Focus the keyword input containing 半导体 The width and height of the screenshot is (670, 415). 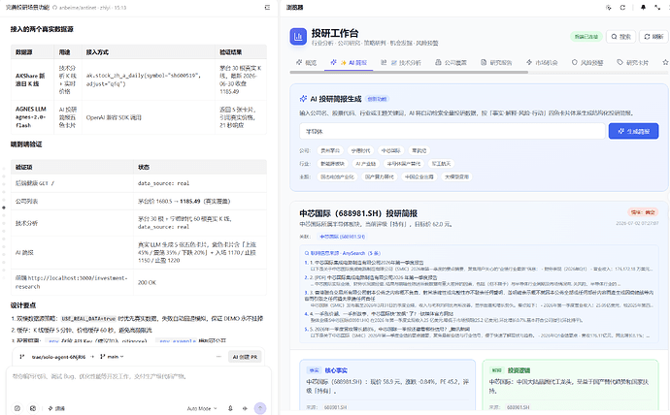click(x=452, y=131)
